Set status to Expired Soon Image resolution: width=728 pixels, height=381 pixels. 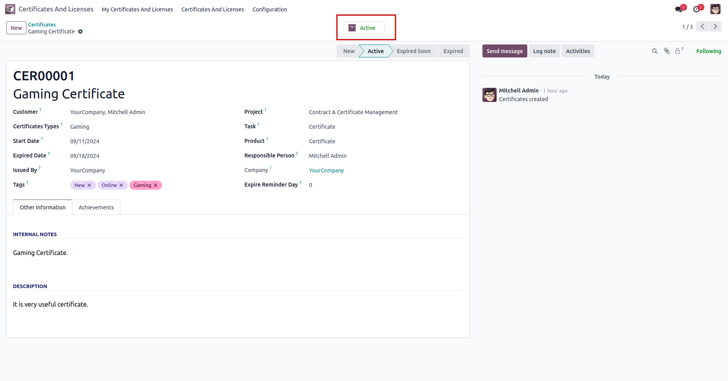tap(413, 51)
